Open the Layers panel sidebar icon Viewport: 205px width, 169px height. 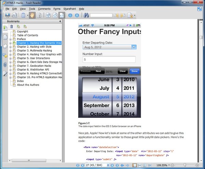point(5,46)
